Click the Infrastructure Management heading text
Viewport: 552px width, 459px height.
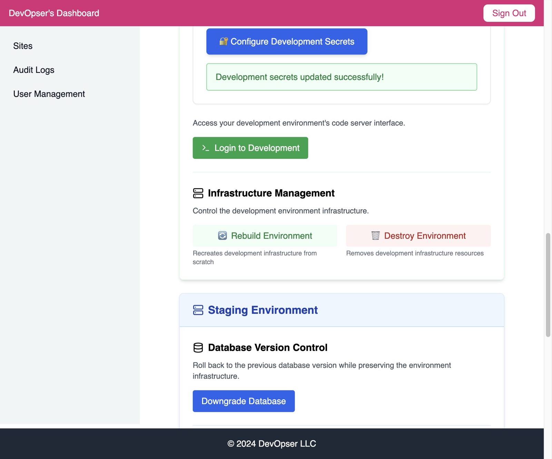click(271, 193)
